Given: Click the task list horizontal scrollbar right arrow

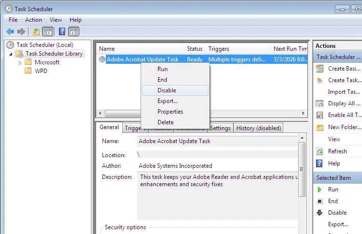Looking at the screenshot, I should tap(304, 114).
